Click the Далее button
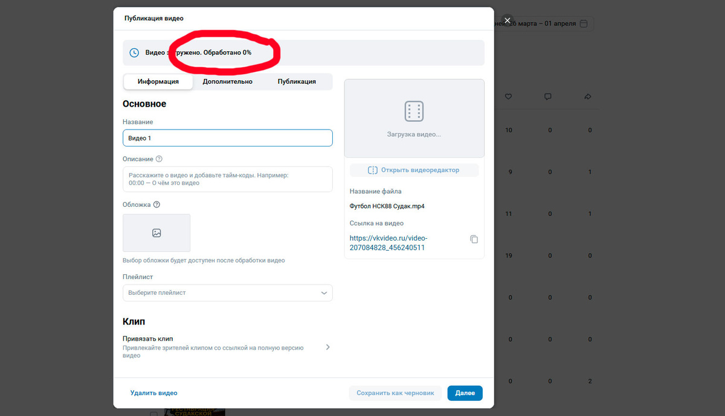The width and height of the screenshot is (725, 416). 465,393
